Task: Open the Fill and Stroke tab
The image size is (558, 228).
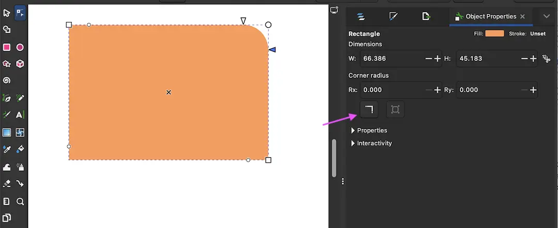Action: click(393, 17)
